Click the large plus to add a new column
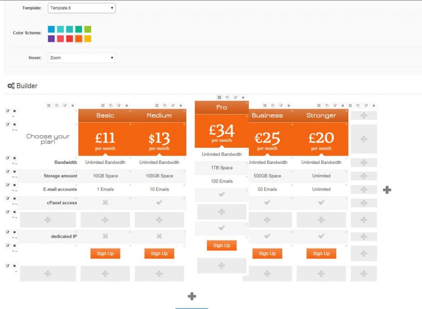Screen dimensions: 422x309 click(387, 189)
